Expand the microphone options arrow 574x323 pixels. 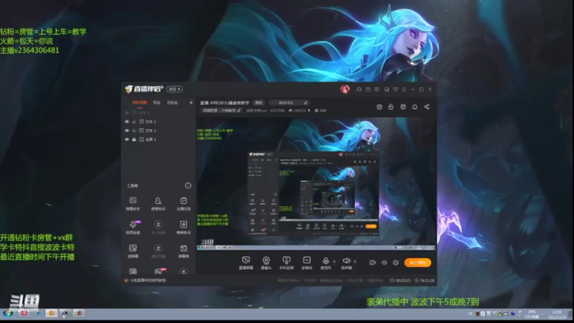[x=334, y=261]
